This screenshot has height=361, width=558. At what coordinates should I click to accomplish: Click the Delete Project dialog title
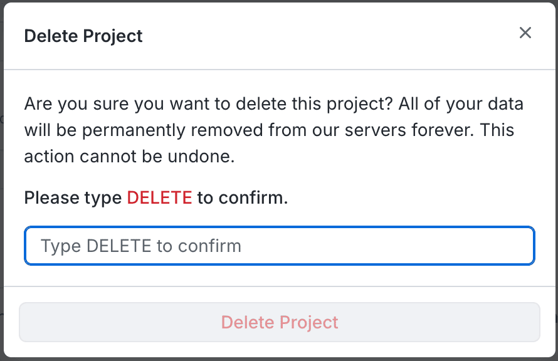pos(83,36)
